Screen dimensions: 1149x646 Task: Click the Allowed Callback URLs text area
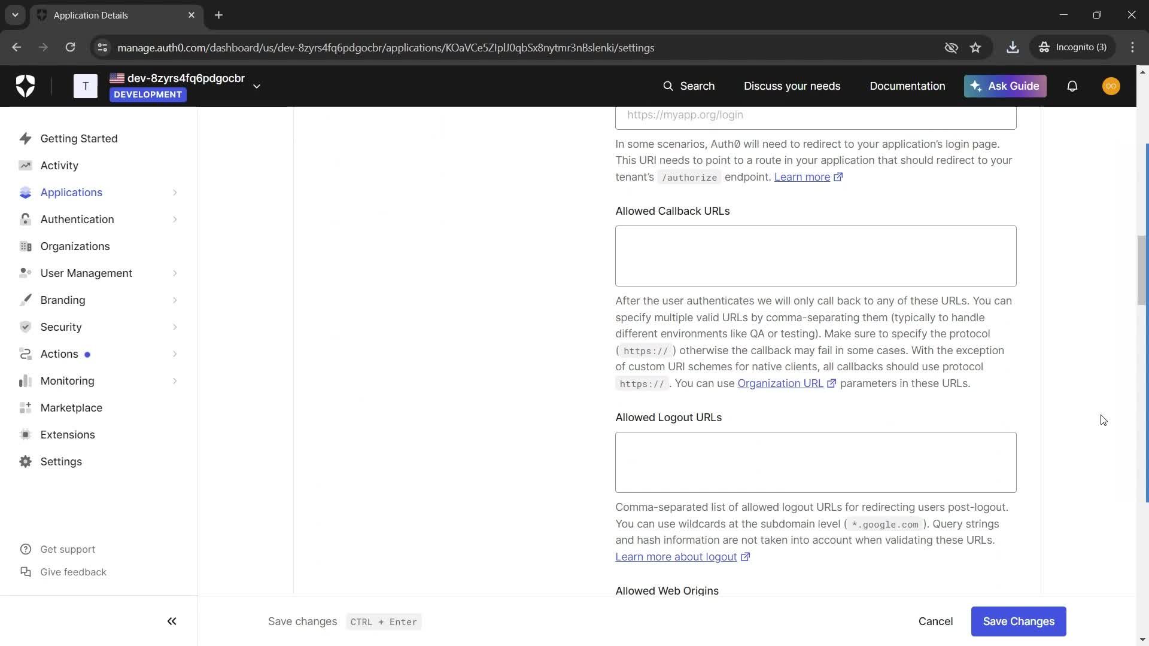tap(816, 256)
